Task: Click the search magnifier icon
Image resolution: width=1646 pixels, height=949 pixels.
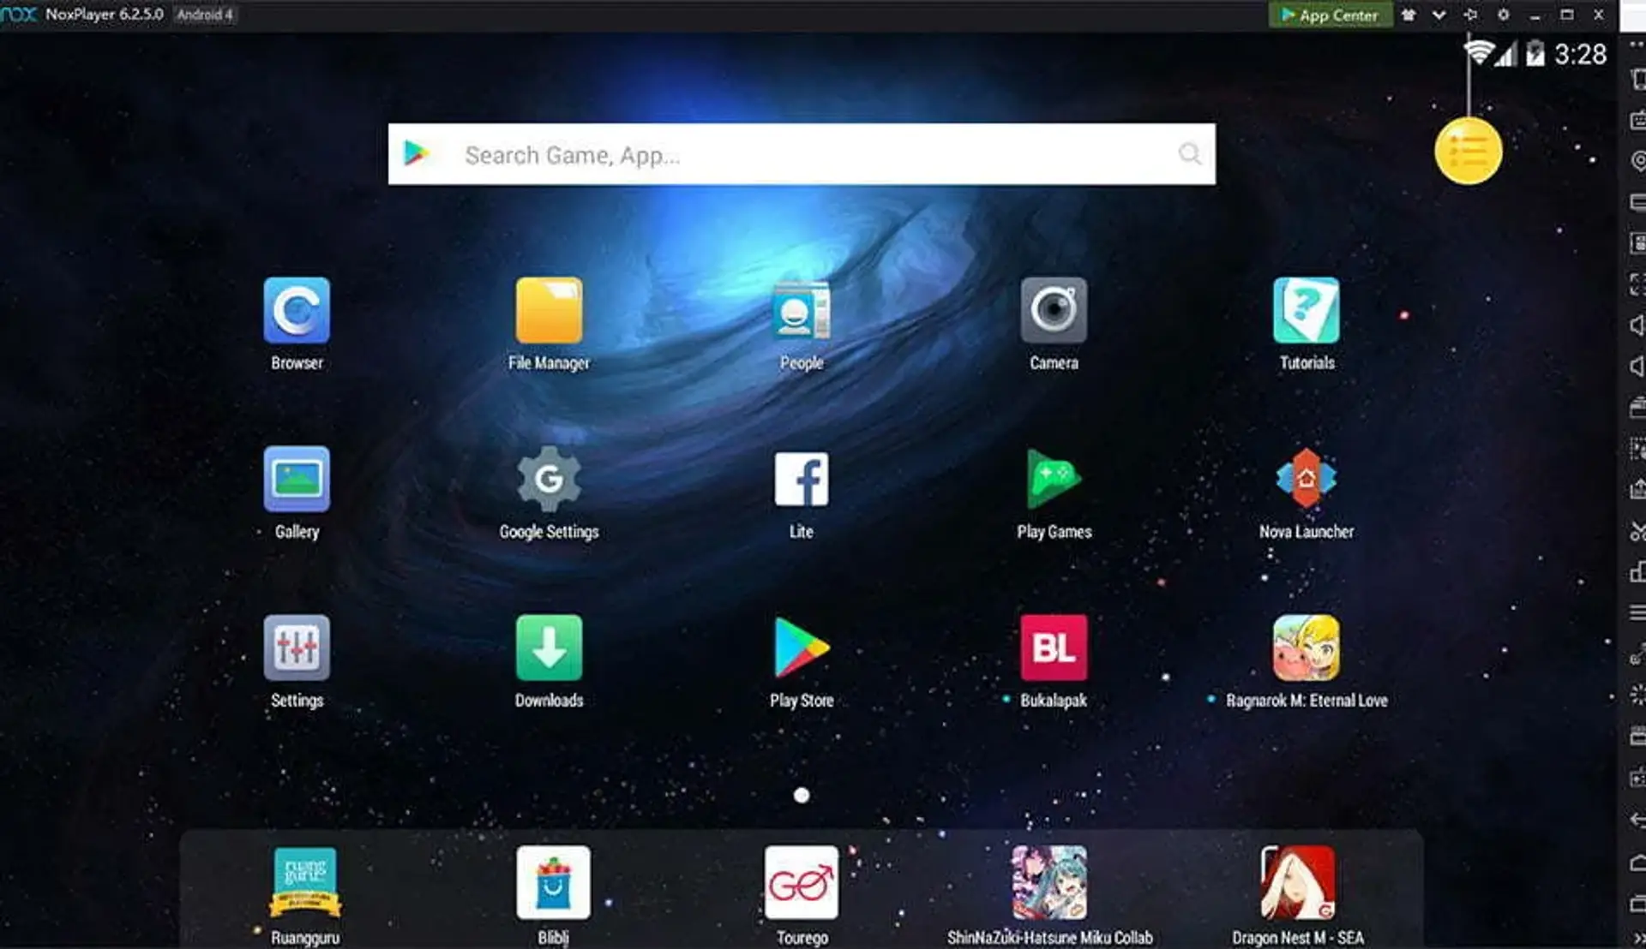Action: pos(1189,154)
